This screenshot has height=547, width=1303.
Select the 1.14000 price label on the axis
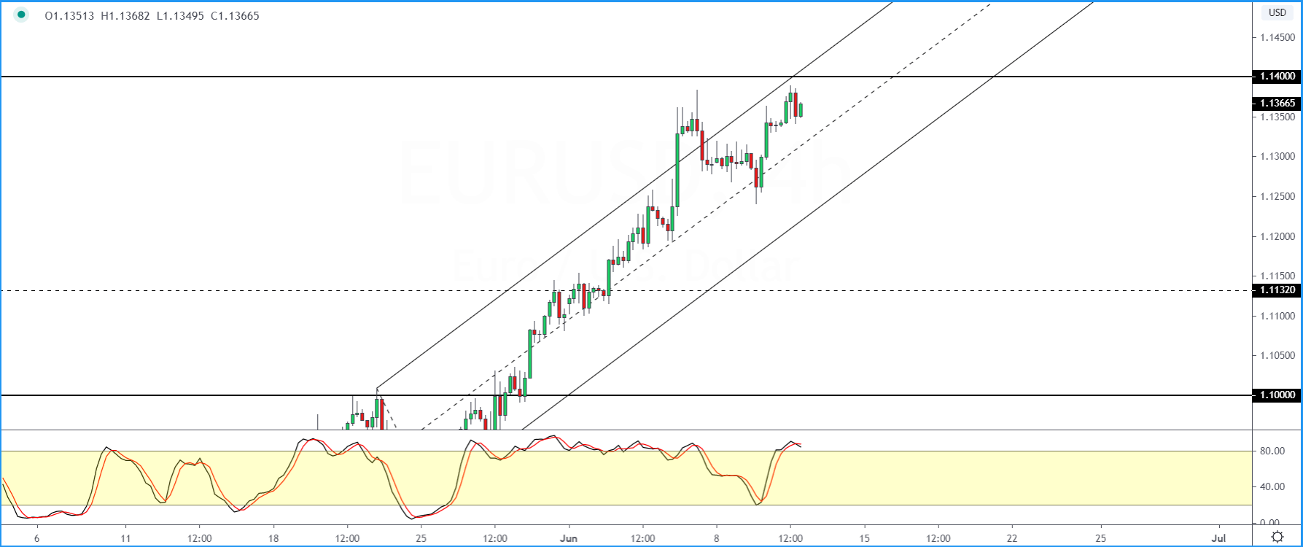(1275, 76)
